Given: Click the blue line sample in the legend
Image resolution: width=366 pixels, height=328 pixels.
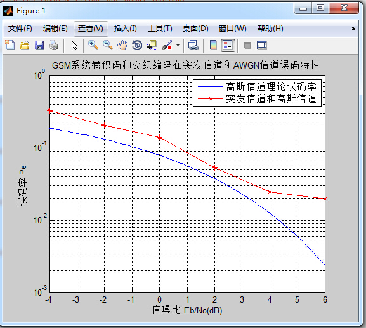Looking at the screenshot, I should [211, 87].
